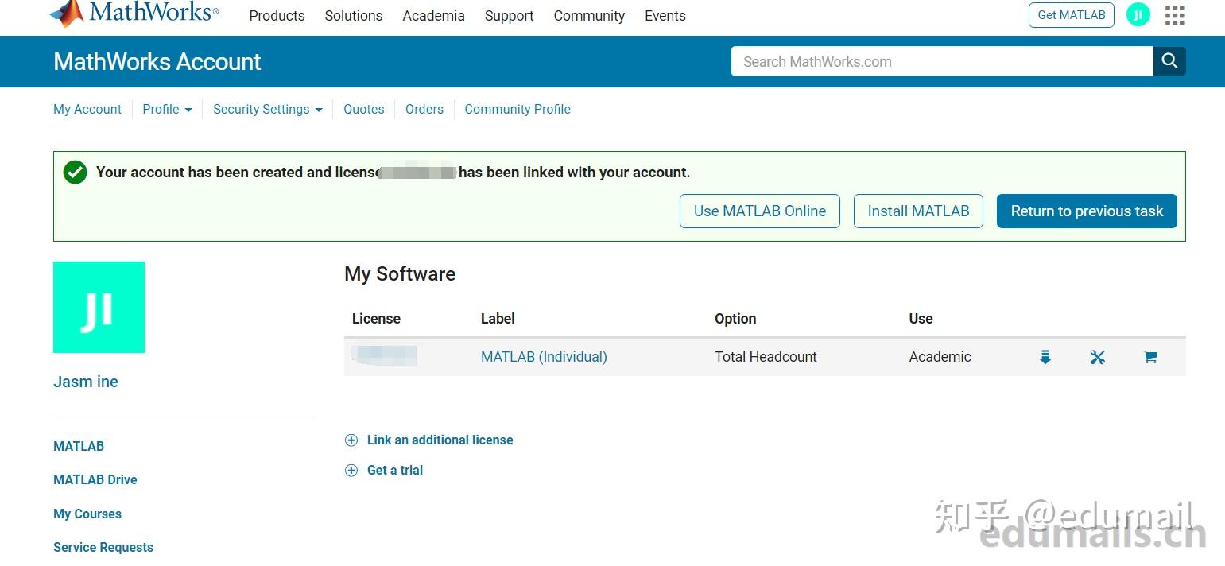Click the Use column header
The height and width of the screenshot is (566, 1225).
(921, 319)
